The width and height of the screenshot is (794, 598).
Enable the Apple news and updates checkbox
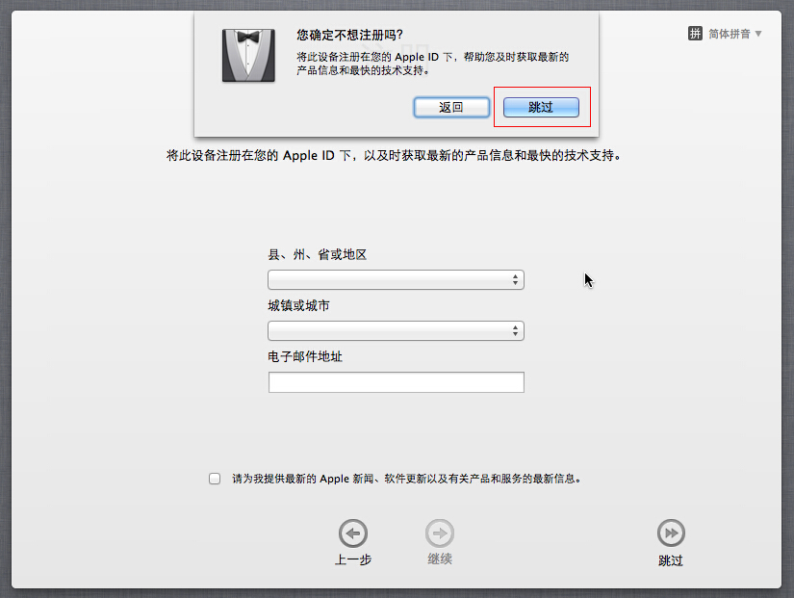215,479
